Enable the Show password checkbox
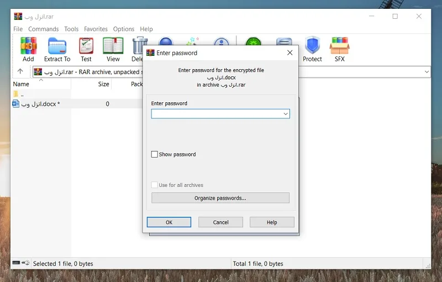 coord(155,154)
